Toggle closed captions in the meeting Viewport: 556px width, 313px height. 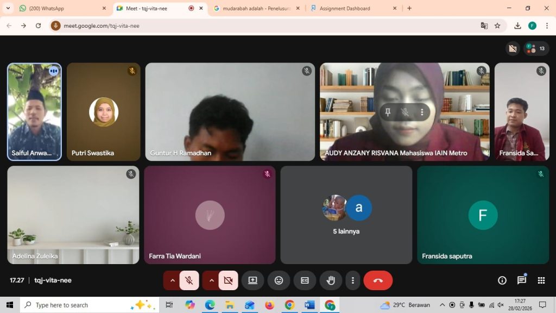tap(305, 280)
